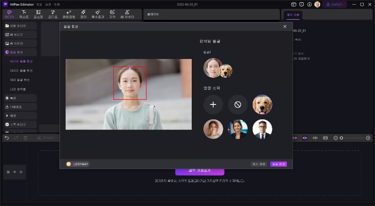Collapse the face swap sidebar section
Image resolution: width=375 pixels, height=206 pixels.
pos(20,52)
